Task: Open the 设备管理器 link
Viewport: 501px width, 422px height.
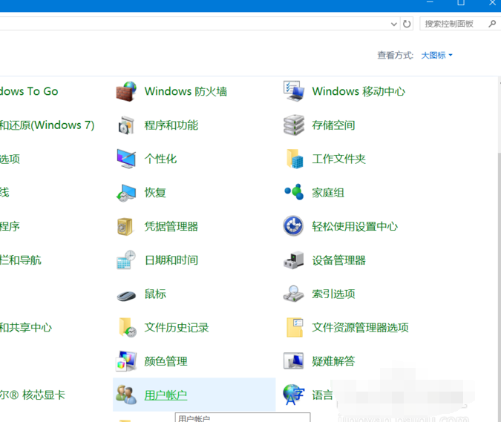Action: (x=338, y=260)
